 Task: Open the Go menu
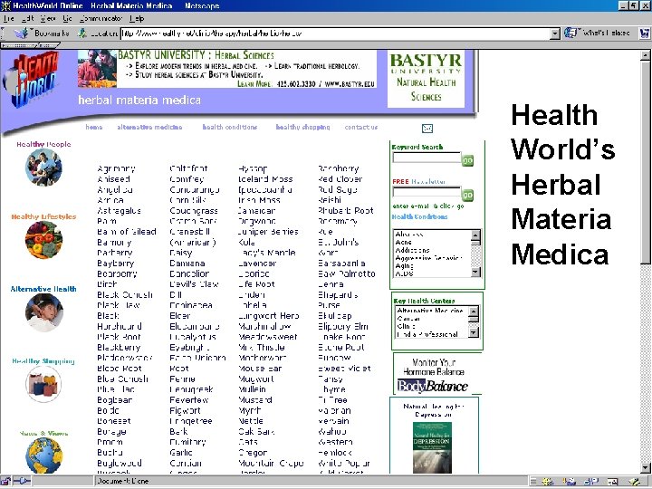(67, 19)
